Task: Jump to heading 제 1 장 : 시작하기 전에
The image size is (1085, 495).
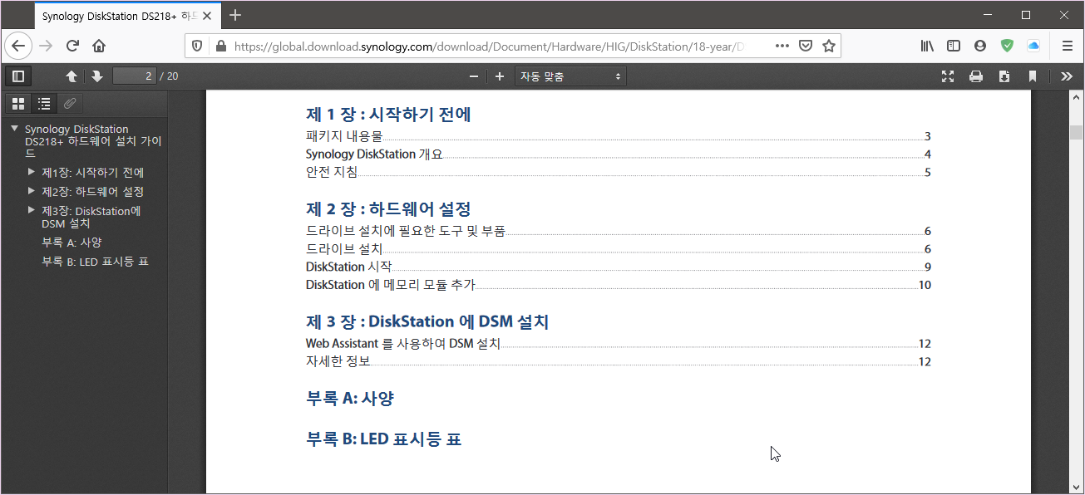Action: point(389,115)
